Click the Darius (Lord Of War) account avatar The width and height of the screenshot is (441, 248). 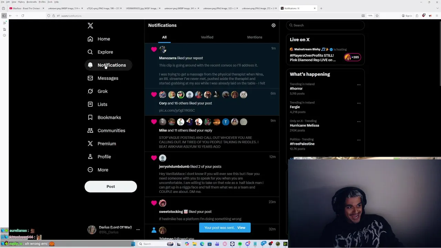point(91,230)
